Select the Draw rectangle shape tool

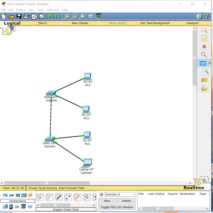203,63
